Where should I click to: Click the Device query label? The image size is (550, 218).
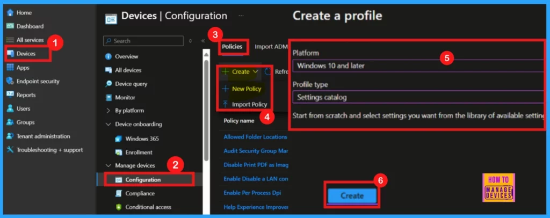pos(131,84)
